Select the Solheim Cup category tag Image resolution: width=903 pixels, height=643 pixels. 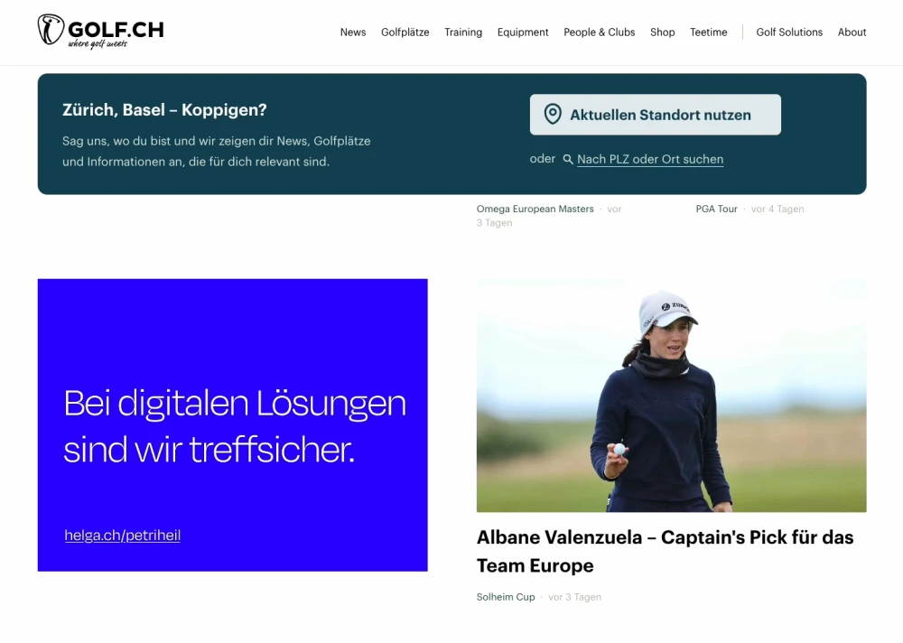tap(506, 597)
